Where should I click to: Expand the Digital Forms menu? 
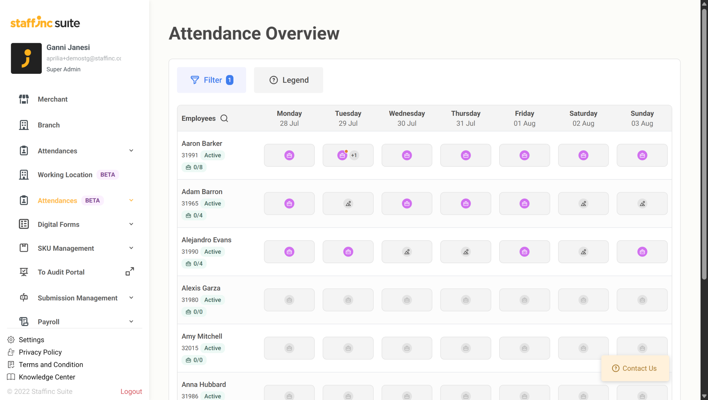coord(131,224)
